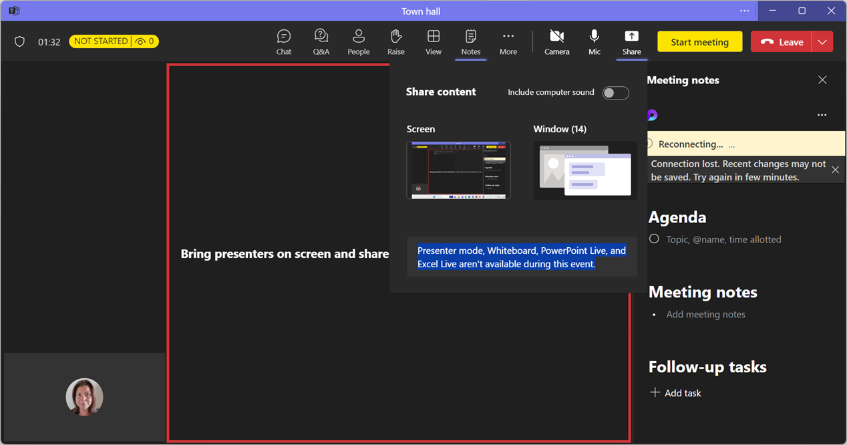Open Meeting notes more options ellipsis
The height and width of the screenshot is (445, 847).
click(822, 115)
